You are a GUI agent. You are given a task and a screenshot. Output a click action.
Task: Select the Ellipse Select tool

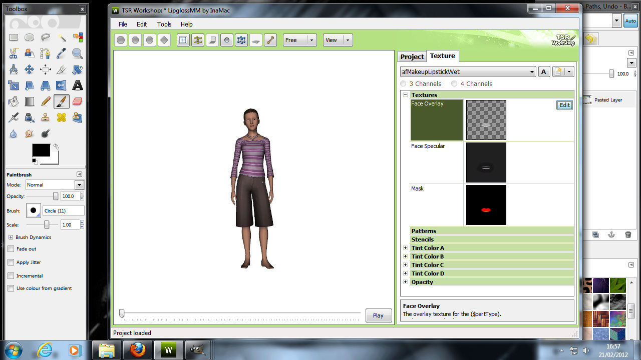click(30, 37)
